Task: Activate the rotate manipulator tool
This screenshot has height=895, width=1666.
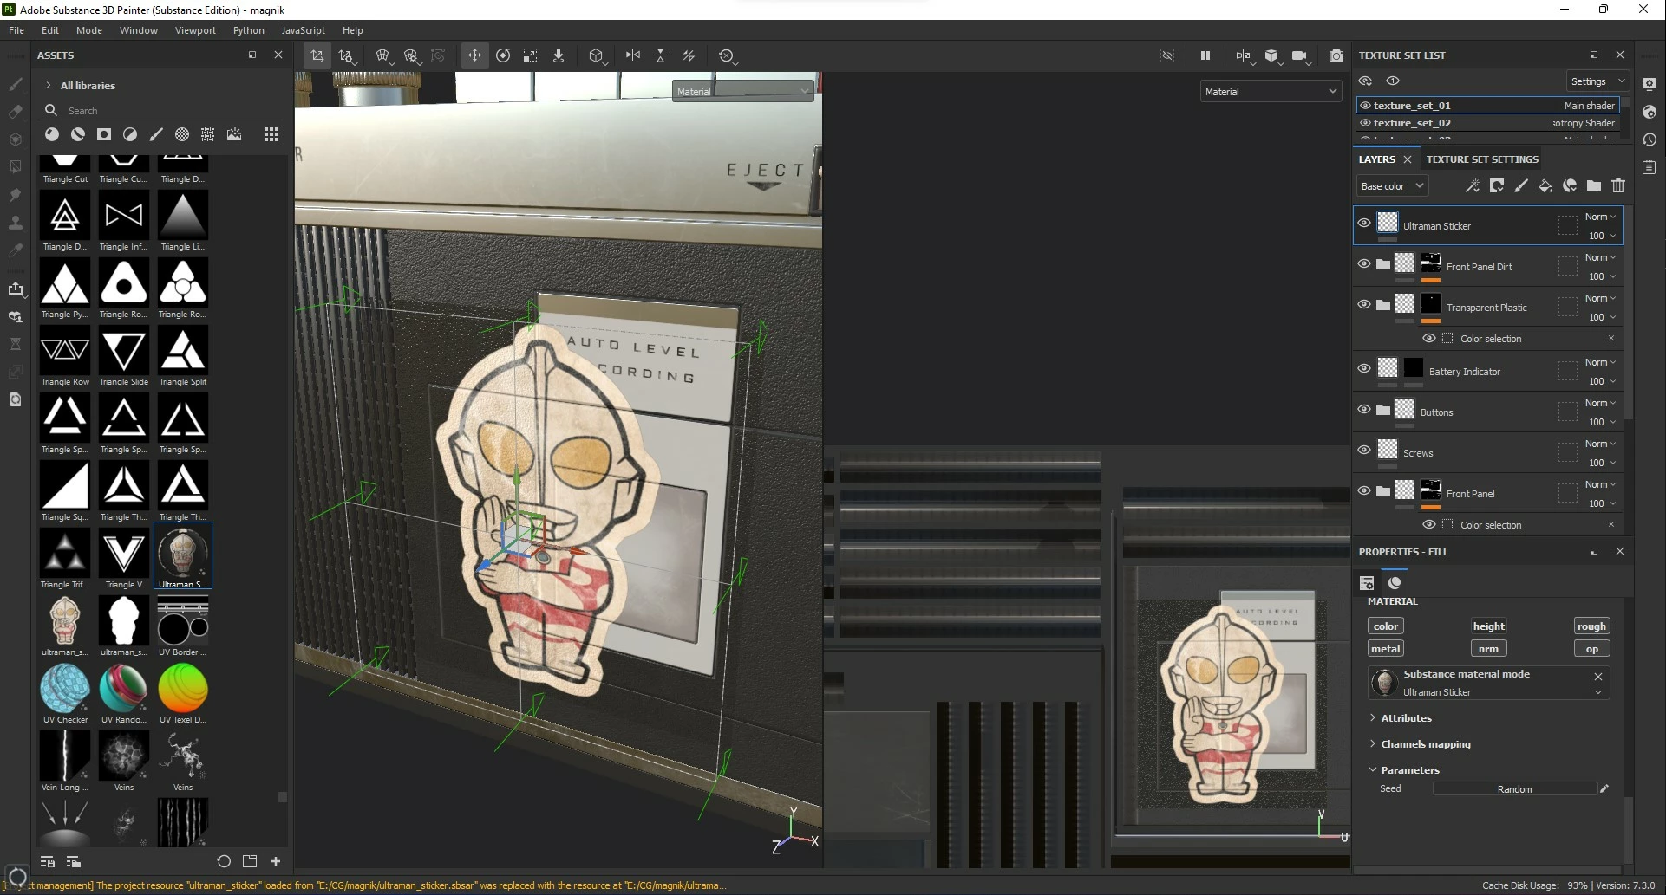Action: click(503, 55)
